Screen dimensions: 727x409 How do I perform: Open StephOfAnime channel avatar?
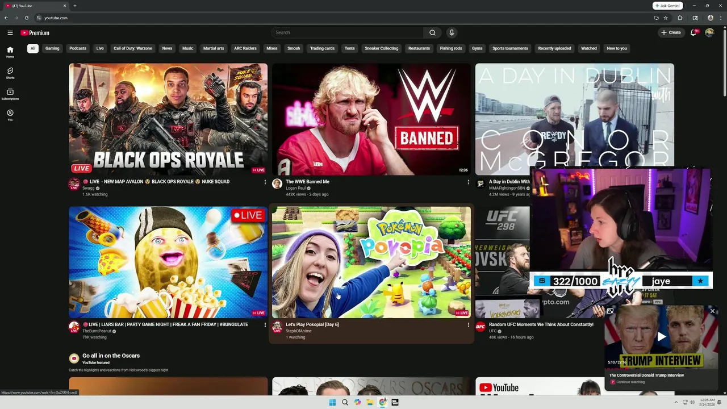(x=277, y=327)
